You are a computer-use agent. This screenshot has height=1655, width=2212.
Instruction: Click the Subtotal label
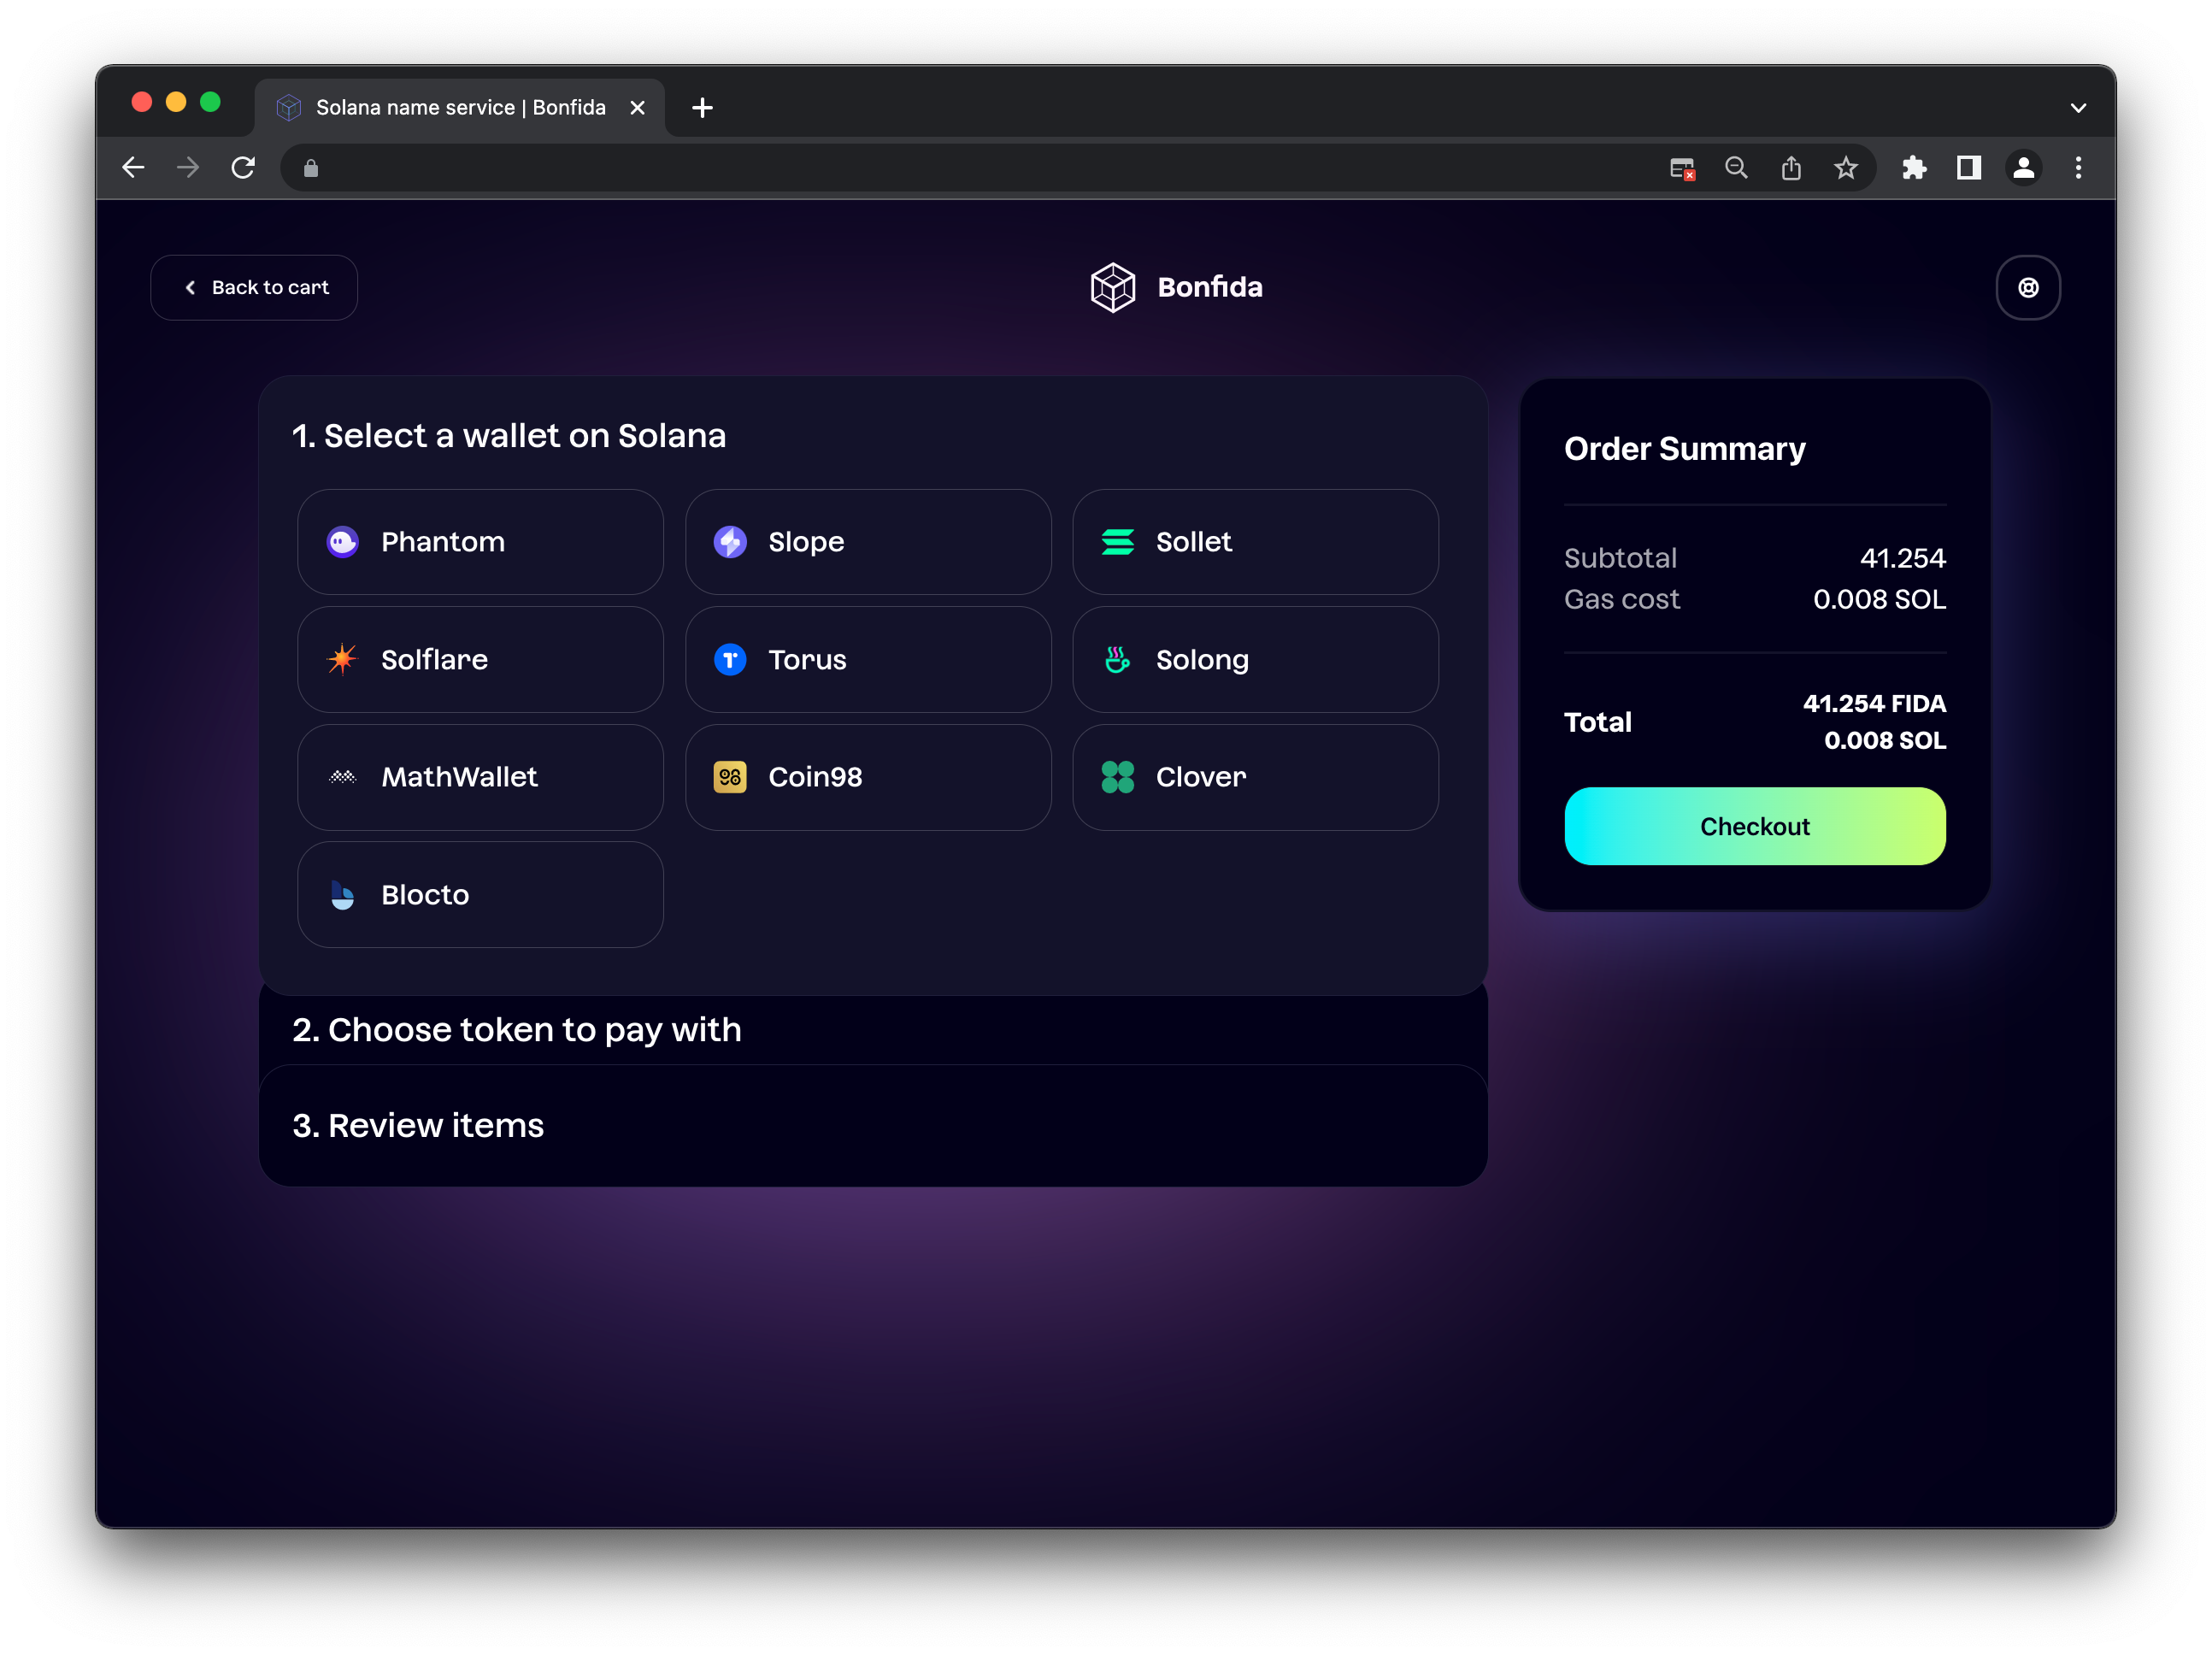tap(1620, 558)
